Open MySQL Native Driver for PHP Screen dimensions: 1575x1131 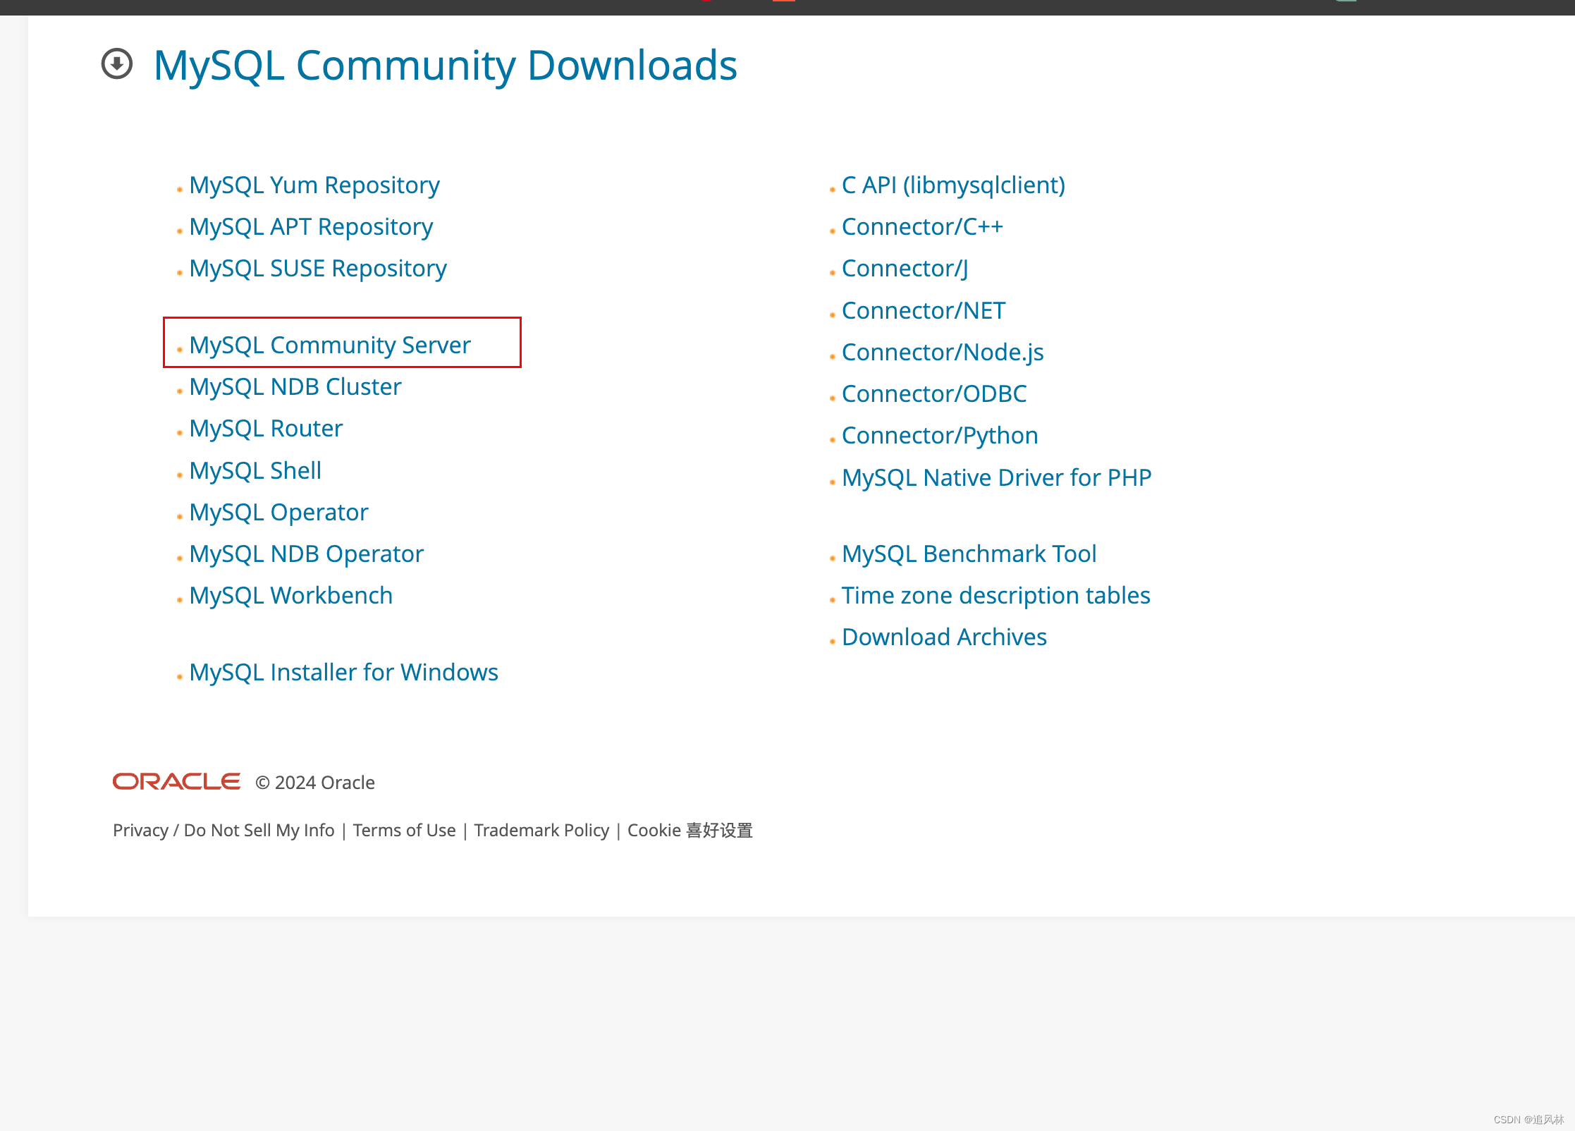pyautogui.click(x=996, y=477)
